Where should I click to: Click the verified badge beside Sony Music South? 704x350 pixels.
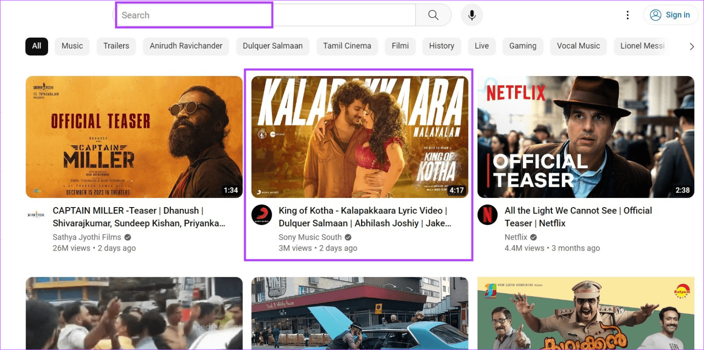[x=348, y=237]
